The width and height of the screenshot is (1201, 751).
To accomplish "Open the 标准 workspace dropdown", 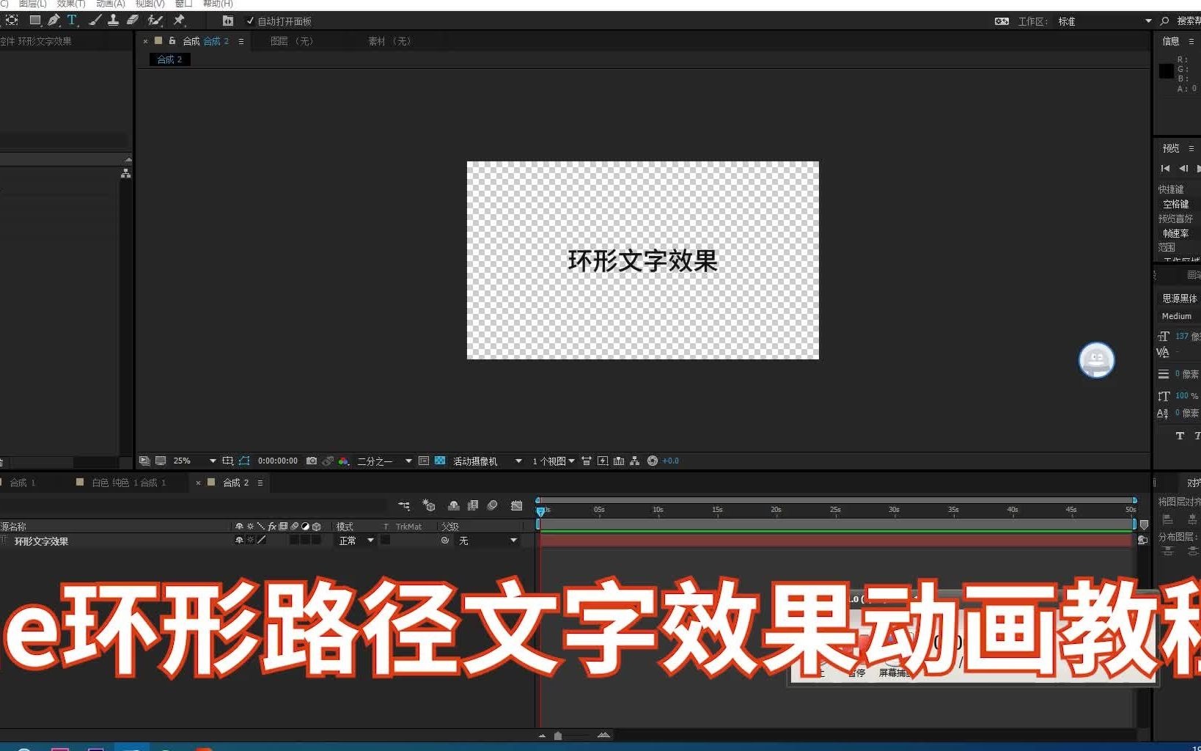I will click(1104, 21).
